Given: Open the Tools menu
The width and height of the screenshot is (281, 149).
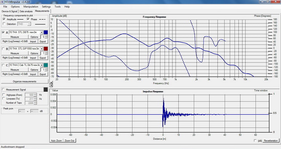Looking at the screenshot, I should coord(58,7).
